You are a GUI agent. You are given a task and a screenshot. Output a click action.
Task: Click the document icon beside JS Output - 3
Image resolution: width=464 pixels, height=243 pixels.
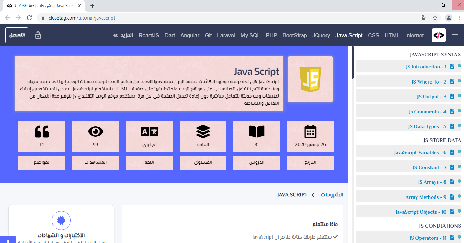click(452, 97)
